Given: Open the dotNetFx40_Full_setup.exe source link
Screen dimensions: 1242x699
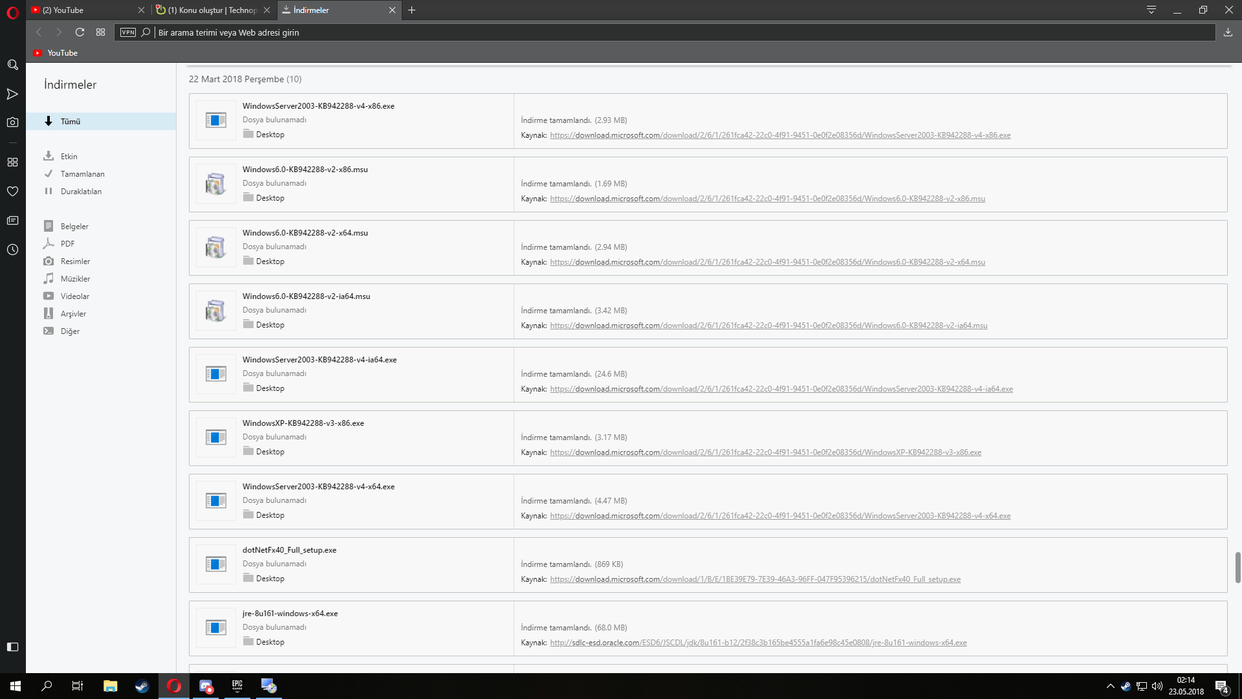Looking at the screenshot, I should coord(755,579).
